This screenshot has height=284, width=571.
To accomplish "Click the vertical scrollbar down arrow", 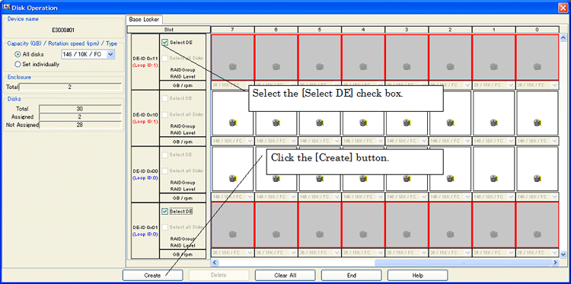I will pos(563,254).
